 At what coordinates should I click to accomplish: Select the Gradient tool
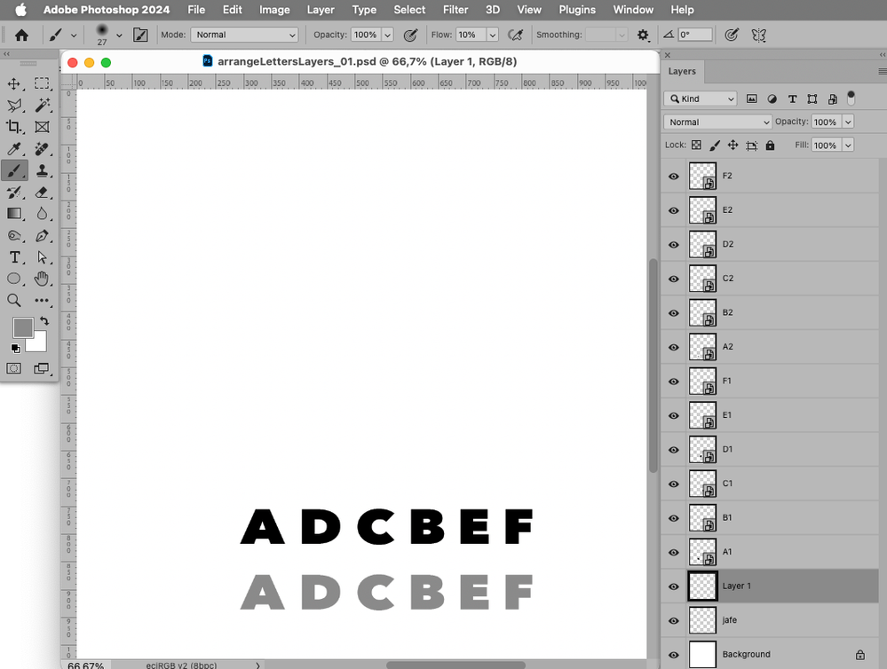[13, 214]
